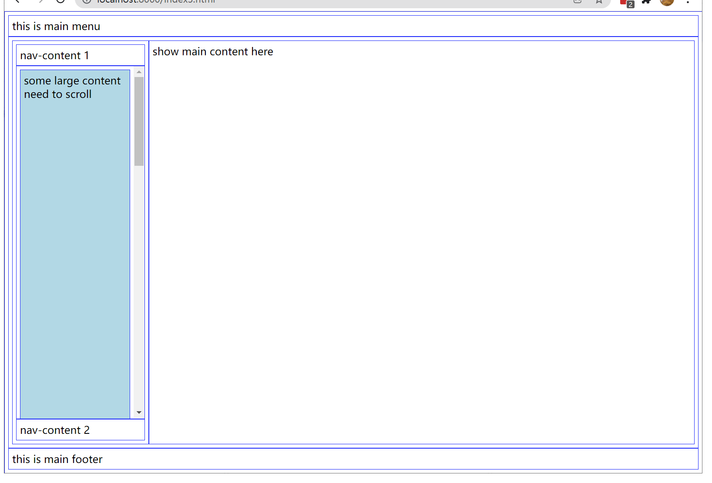Click the address bar URL
712x483 pixels.
click(x=156, y=1)
